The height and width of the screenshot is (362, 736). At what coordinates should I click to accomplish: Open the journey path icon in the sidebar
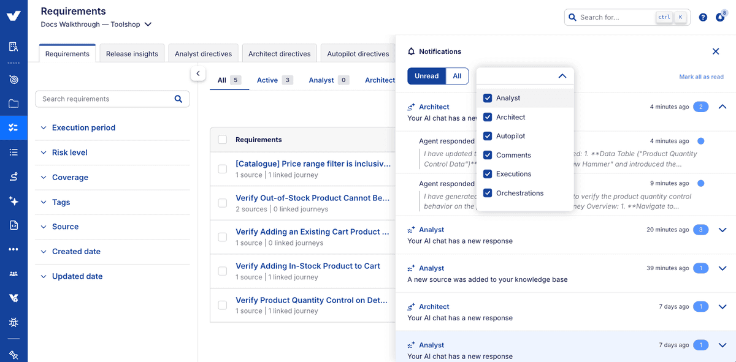13,176
